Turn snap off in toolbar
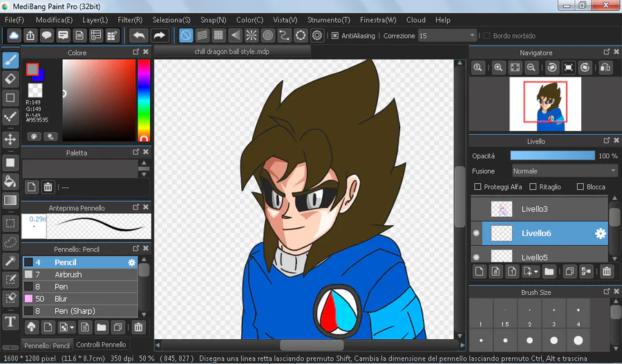The height and width of the screenshot is (364, 622). coord(186,36)
